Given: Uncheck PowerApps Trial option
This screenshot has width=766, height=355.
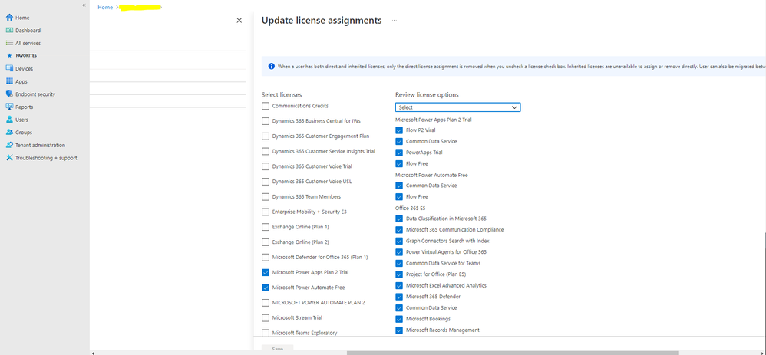Looking at the screenshot, I should pyautogui.click(x=399, y=153).
